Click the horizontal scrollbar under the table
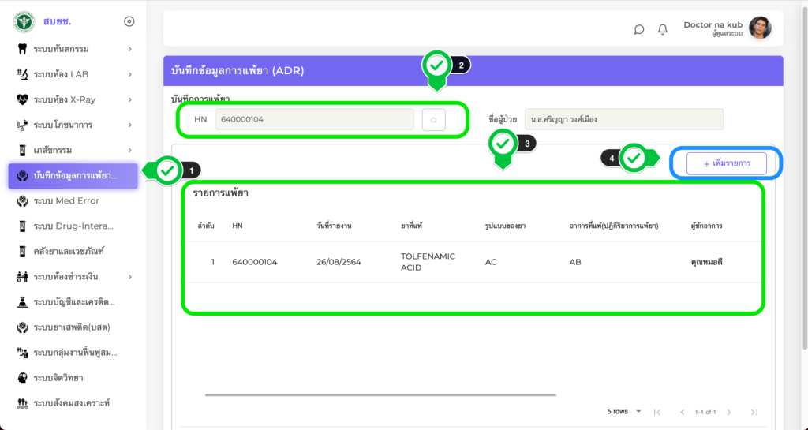Screen dimensions: 808x430 pyautogui.click(x=380, y=394)
